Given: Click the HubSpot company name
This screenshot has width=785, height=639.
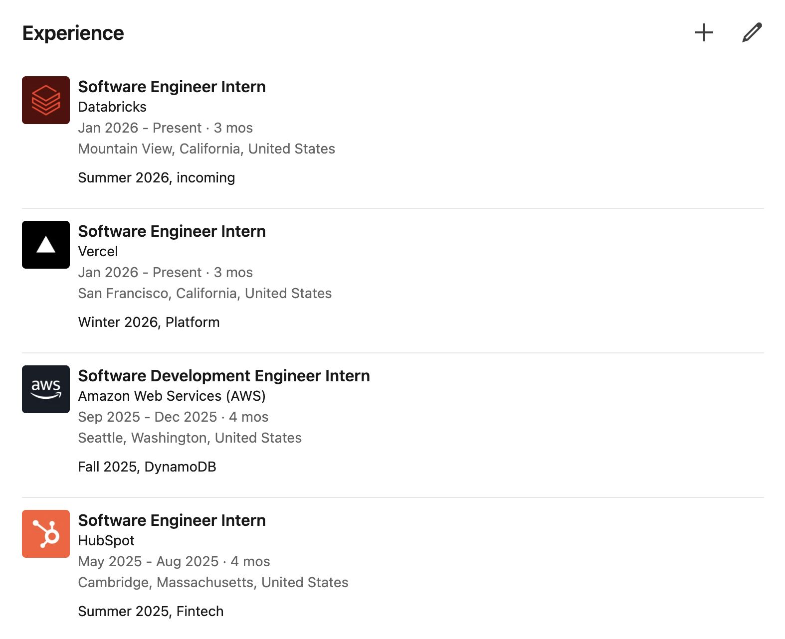Looking at the screenshot, I should click(106, 541).
